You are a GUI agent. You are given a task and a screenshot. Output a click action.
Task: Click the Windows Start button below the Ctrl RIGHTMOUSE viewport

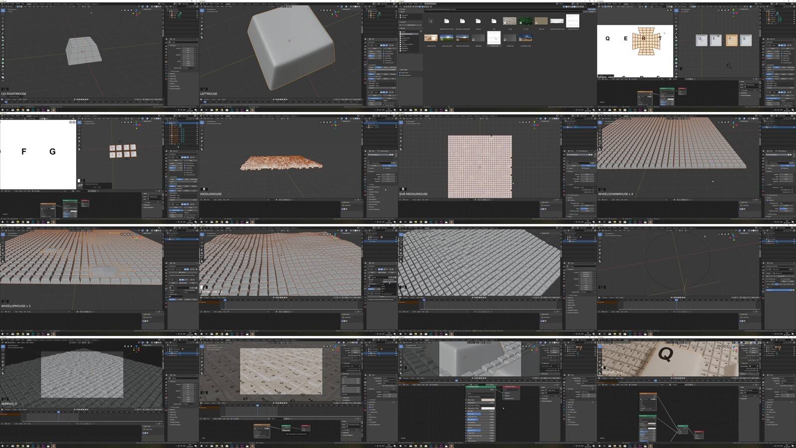coord(2,110)
